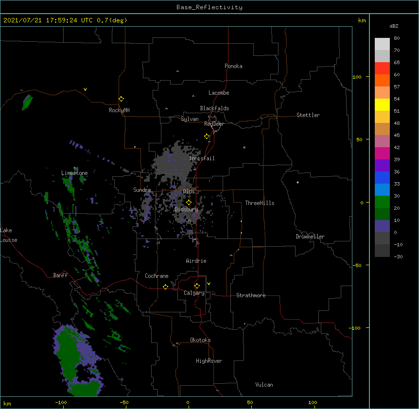Viewport: 419px width, 409px height.
Task: Click the Limestone label
Action: pos(74,173)
